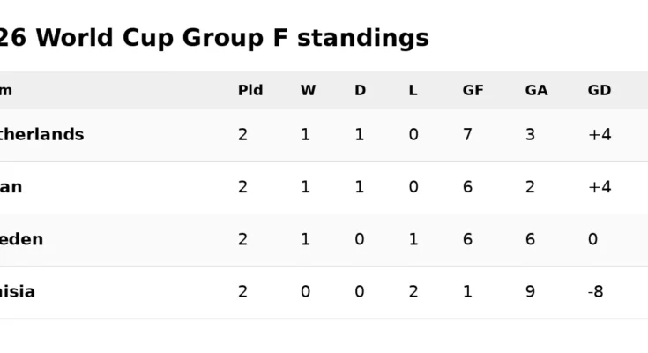
Task: Click Tunisia goals for value 1
Action: pyautogui.click(x=467, y=292)
